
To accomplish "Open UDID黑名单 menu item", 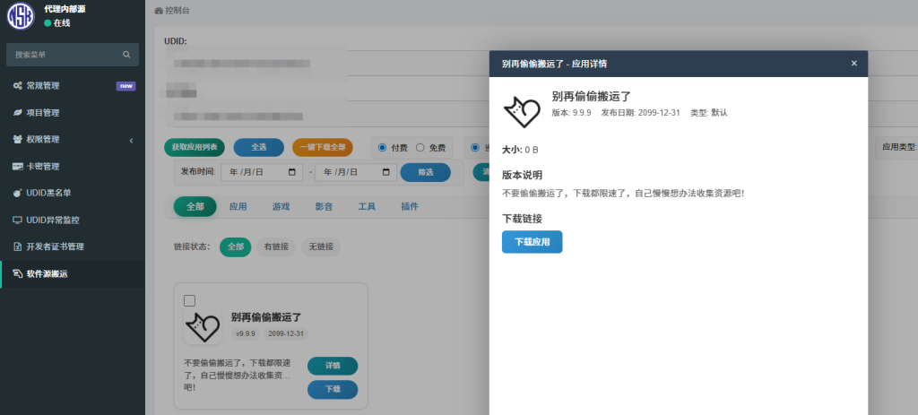I will click(x=73, y=194).
